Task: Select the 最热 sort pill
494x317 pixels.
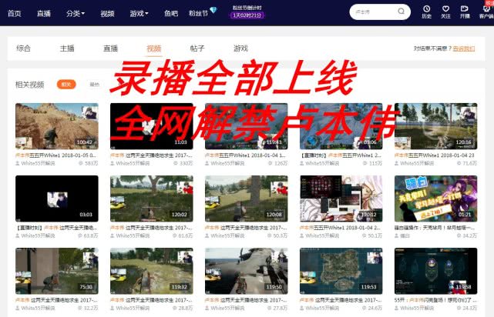Action: (x=94, y=85)
